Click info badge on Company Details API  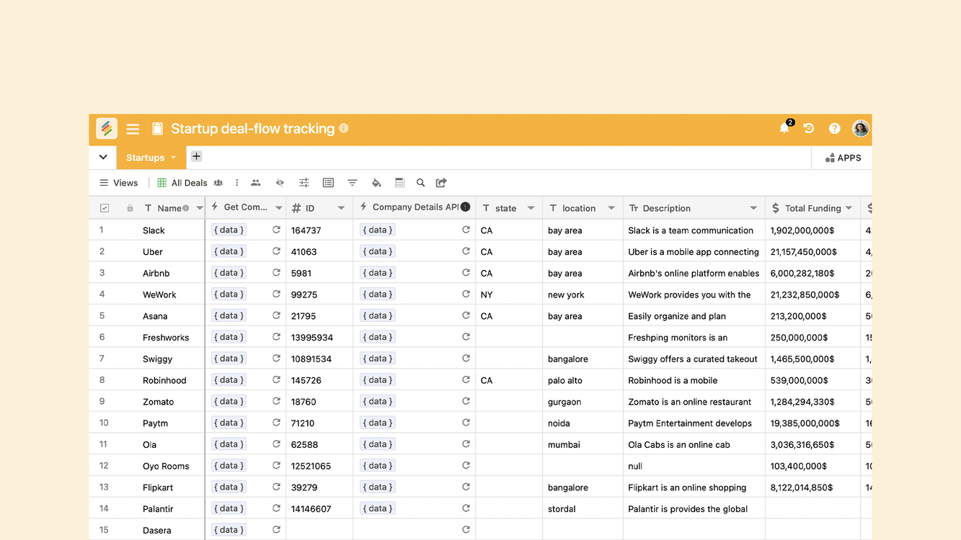(x=466, y=207)
